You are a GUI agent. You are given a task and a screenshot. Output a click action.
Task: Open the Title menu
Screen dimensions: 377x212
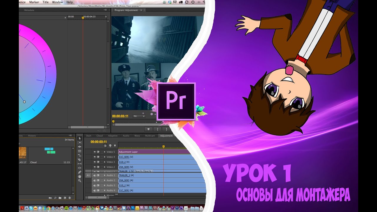pyautogui.click(x=46, y=2)
